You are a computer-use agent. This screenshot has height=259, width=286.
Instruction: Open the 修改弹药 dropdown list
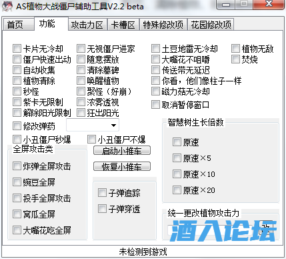(93, 125)
